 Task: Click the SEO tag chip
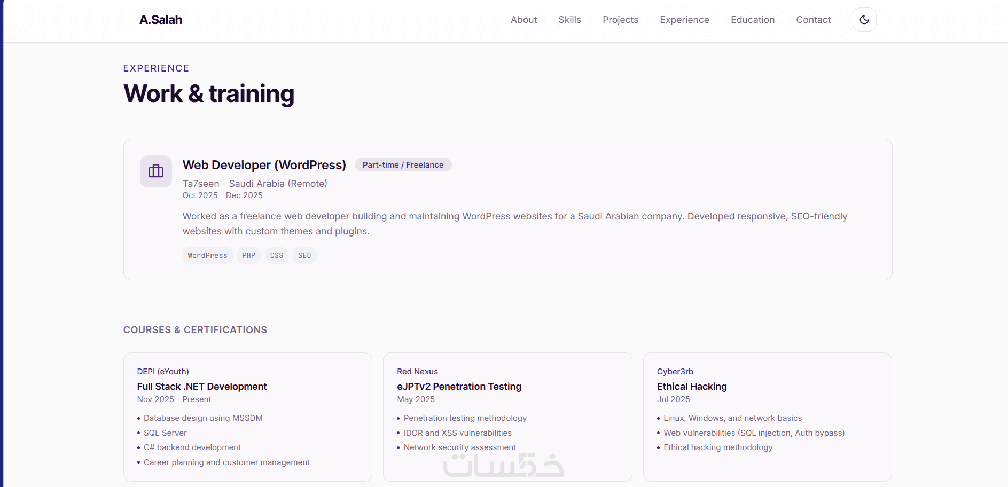click(x=304, y=256)
